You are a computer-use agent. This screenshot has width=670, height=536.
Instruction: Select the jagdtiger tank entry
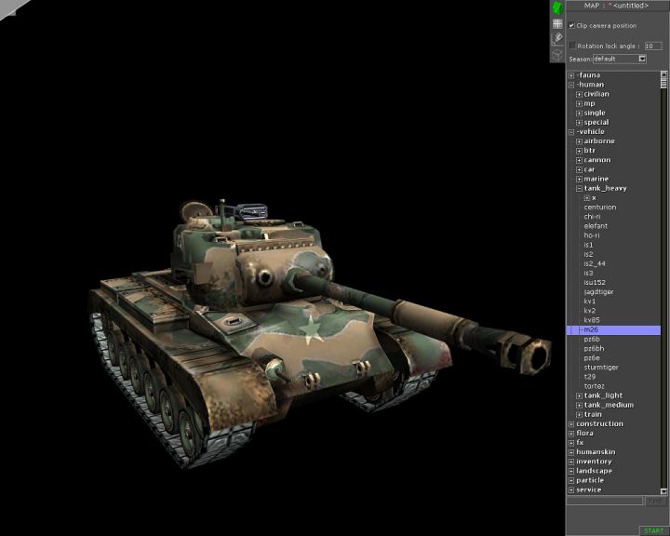coord(598,292)
